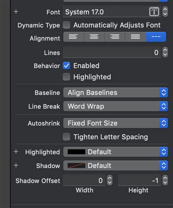
Task: Click the Highlighted black color swatch
Action: pyautogui.click(x=76, y=152)
